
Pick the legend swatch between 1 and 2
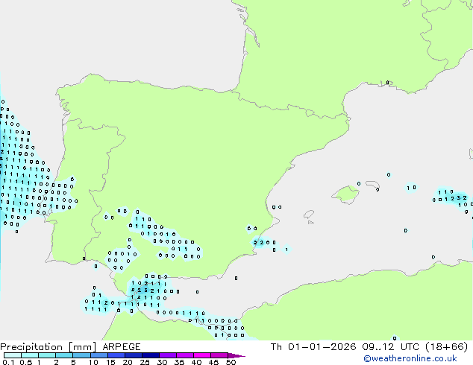(x=47, y=355)
